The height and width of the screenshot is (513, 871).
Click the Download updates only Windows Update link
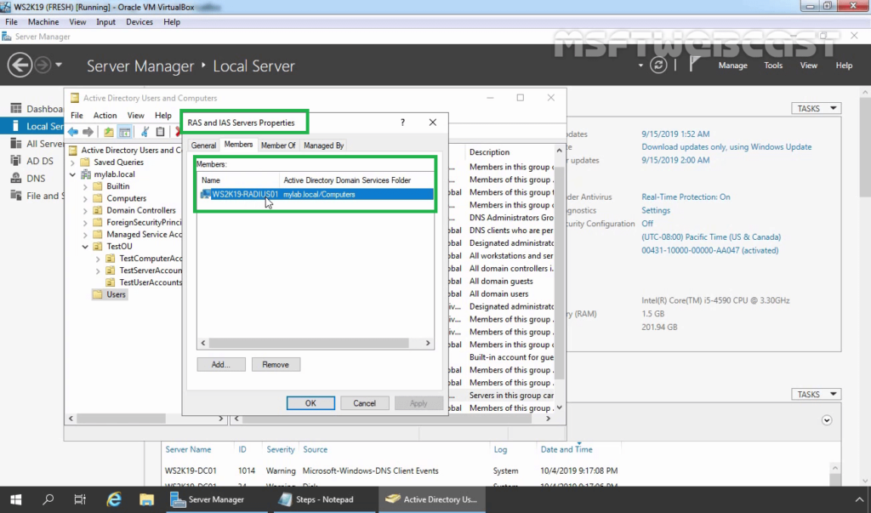726,146
